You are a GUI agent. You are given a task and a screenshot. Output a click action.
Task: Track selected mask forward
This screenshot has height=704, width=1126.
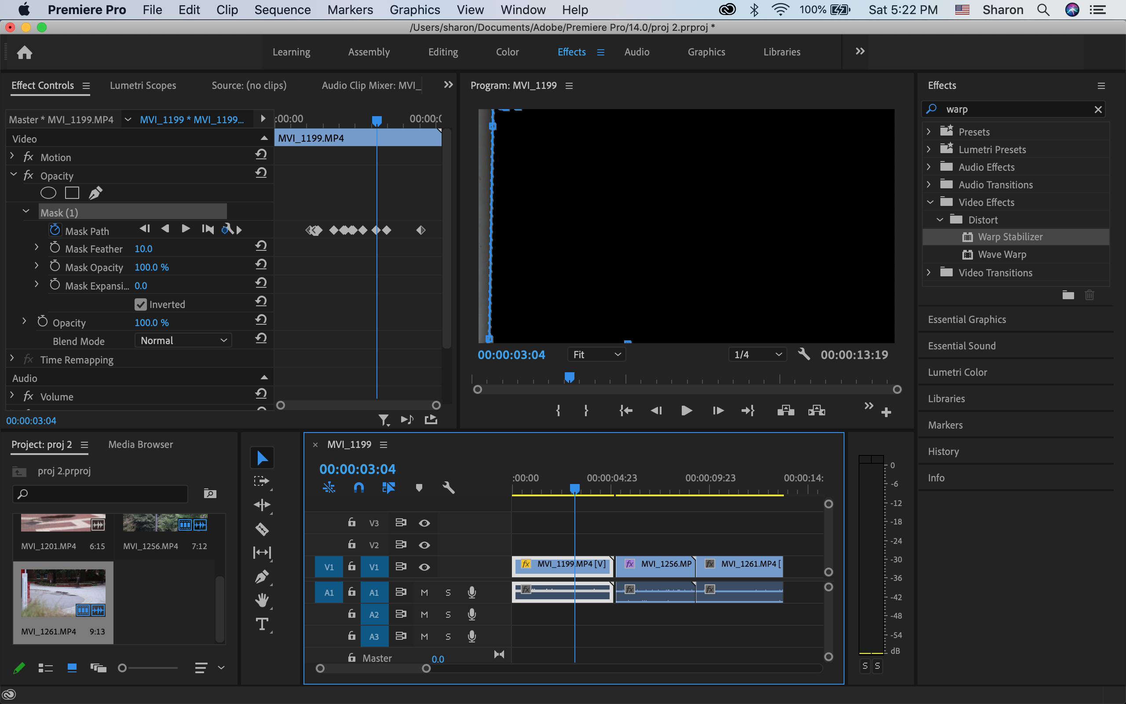point(186,229)
